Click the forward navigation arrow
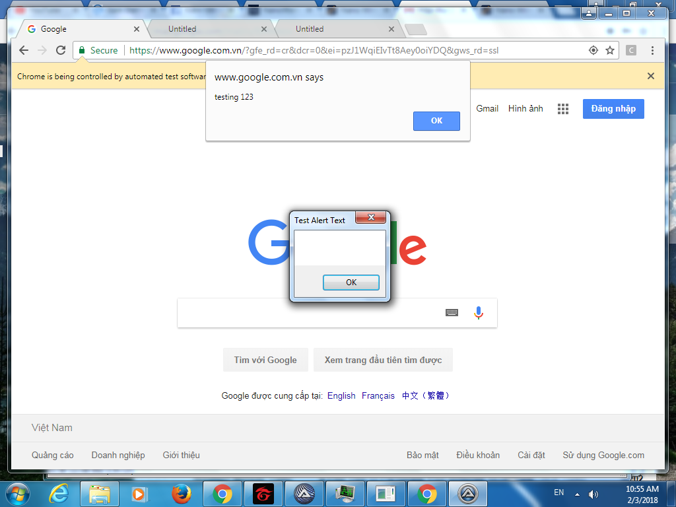The height and width of the screenshot is (507, 676). (x=42, y=50)
